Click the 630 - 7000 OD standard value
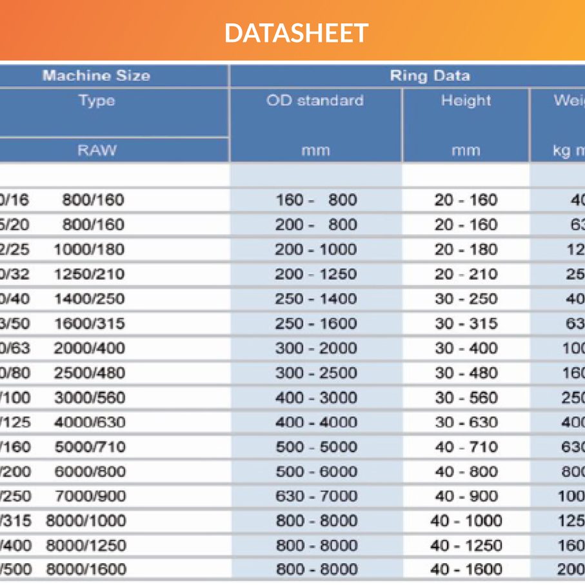 click(x=315, y=496)
